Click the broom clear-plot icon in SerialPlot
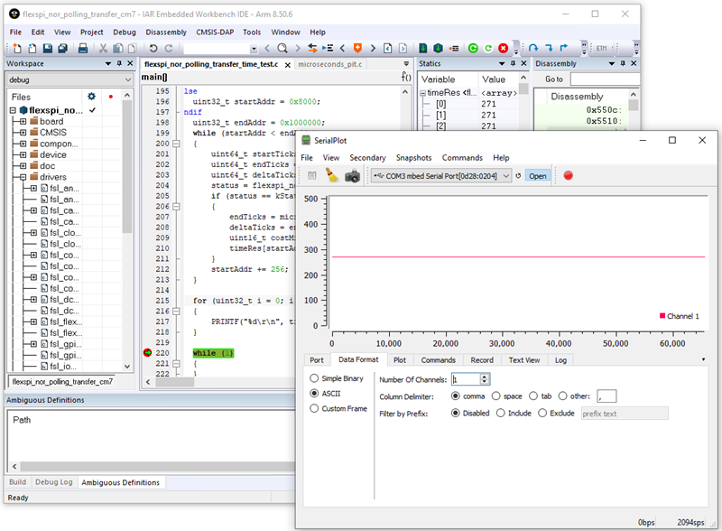 point(332,175)
